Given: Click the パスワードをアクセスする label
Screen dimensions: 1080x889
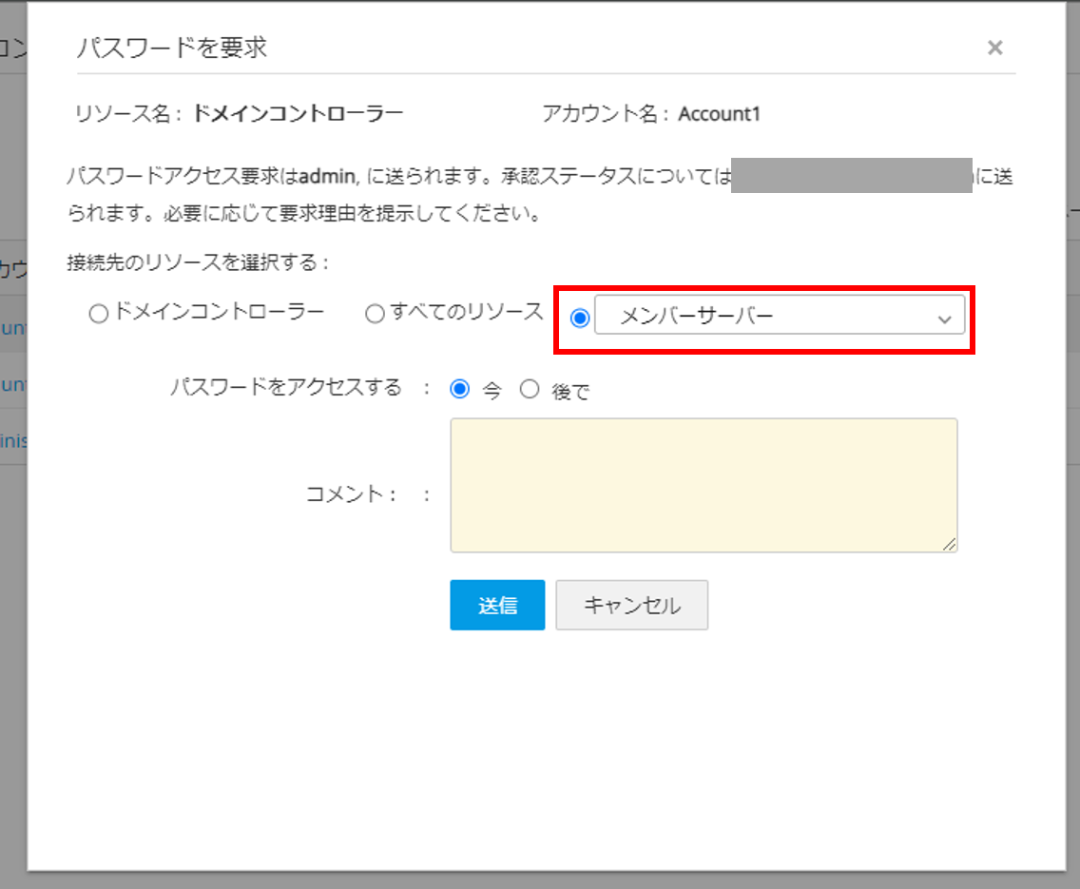Looking at the screenshot, I should tap(286, 388).
